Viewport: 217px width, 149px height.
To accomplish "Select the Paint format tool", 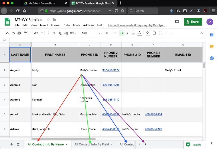I will click(25, 33).
